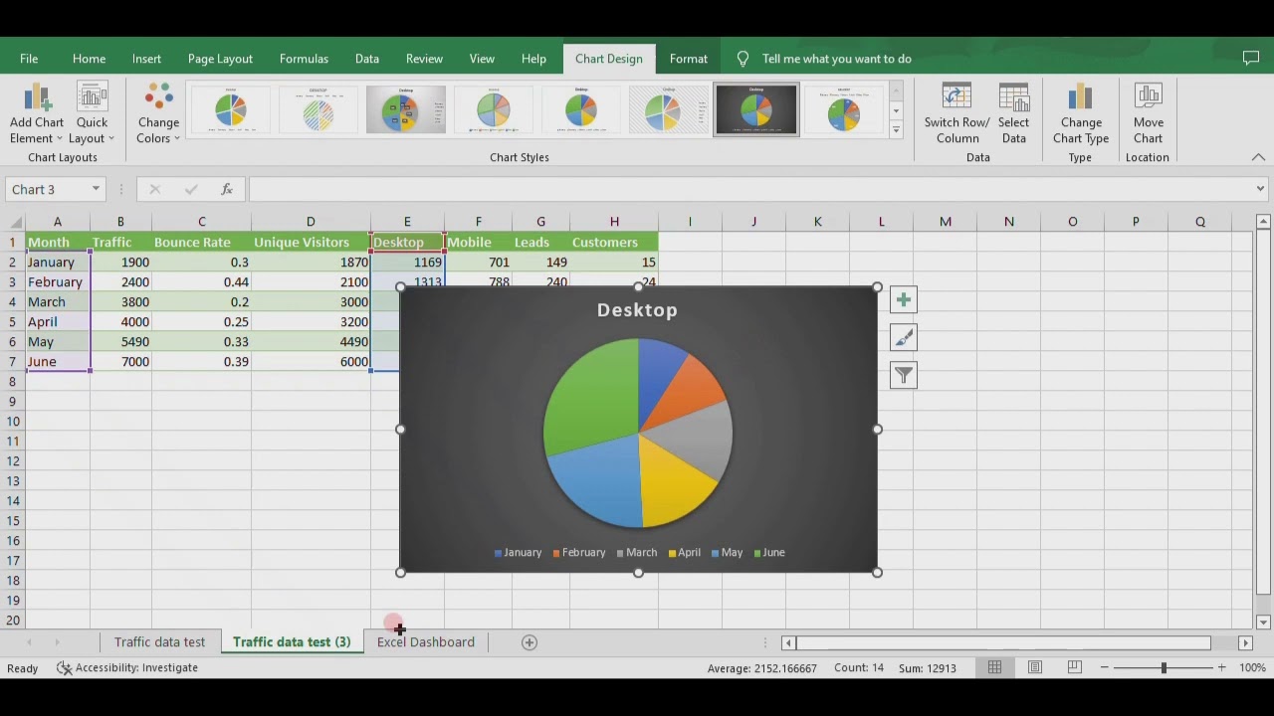Click the Add Chart Element icon

pos(37,99)
